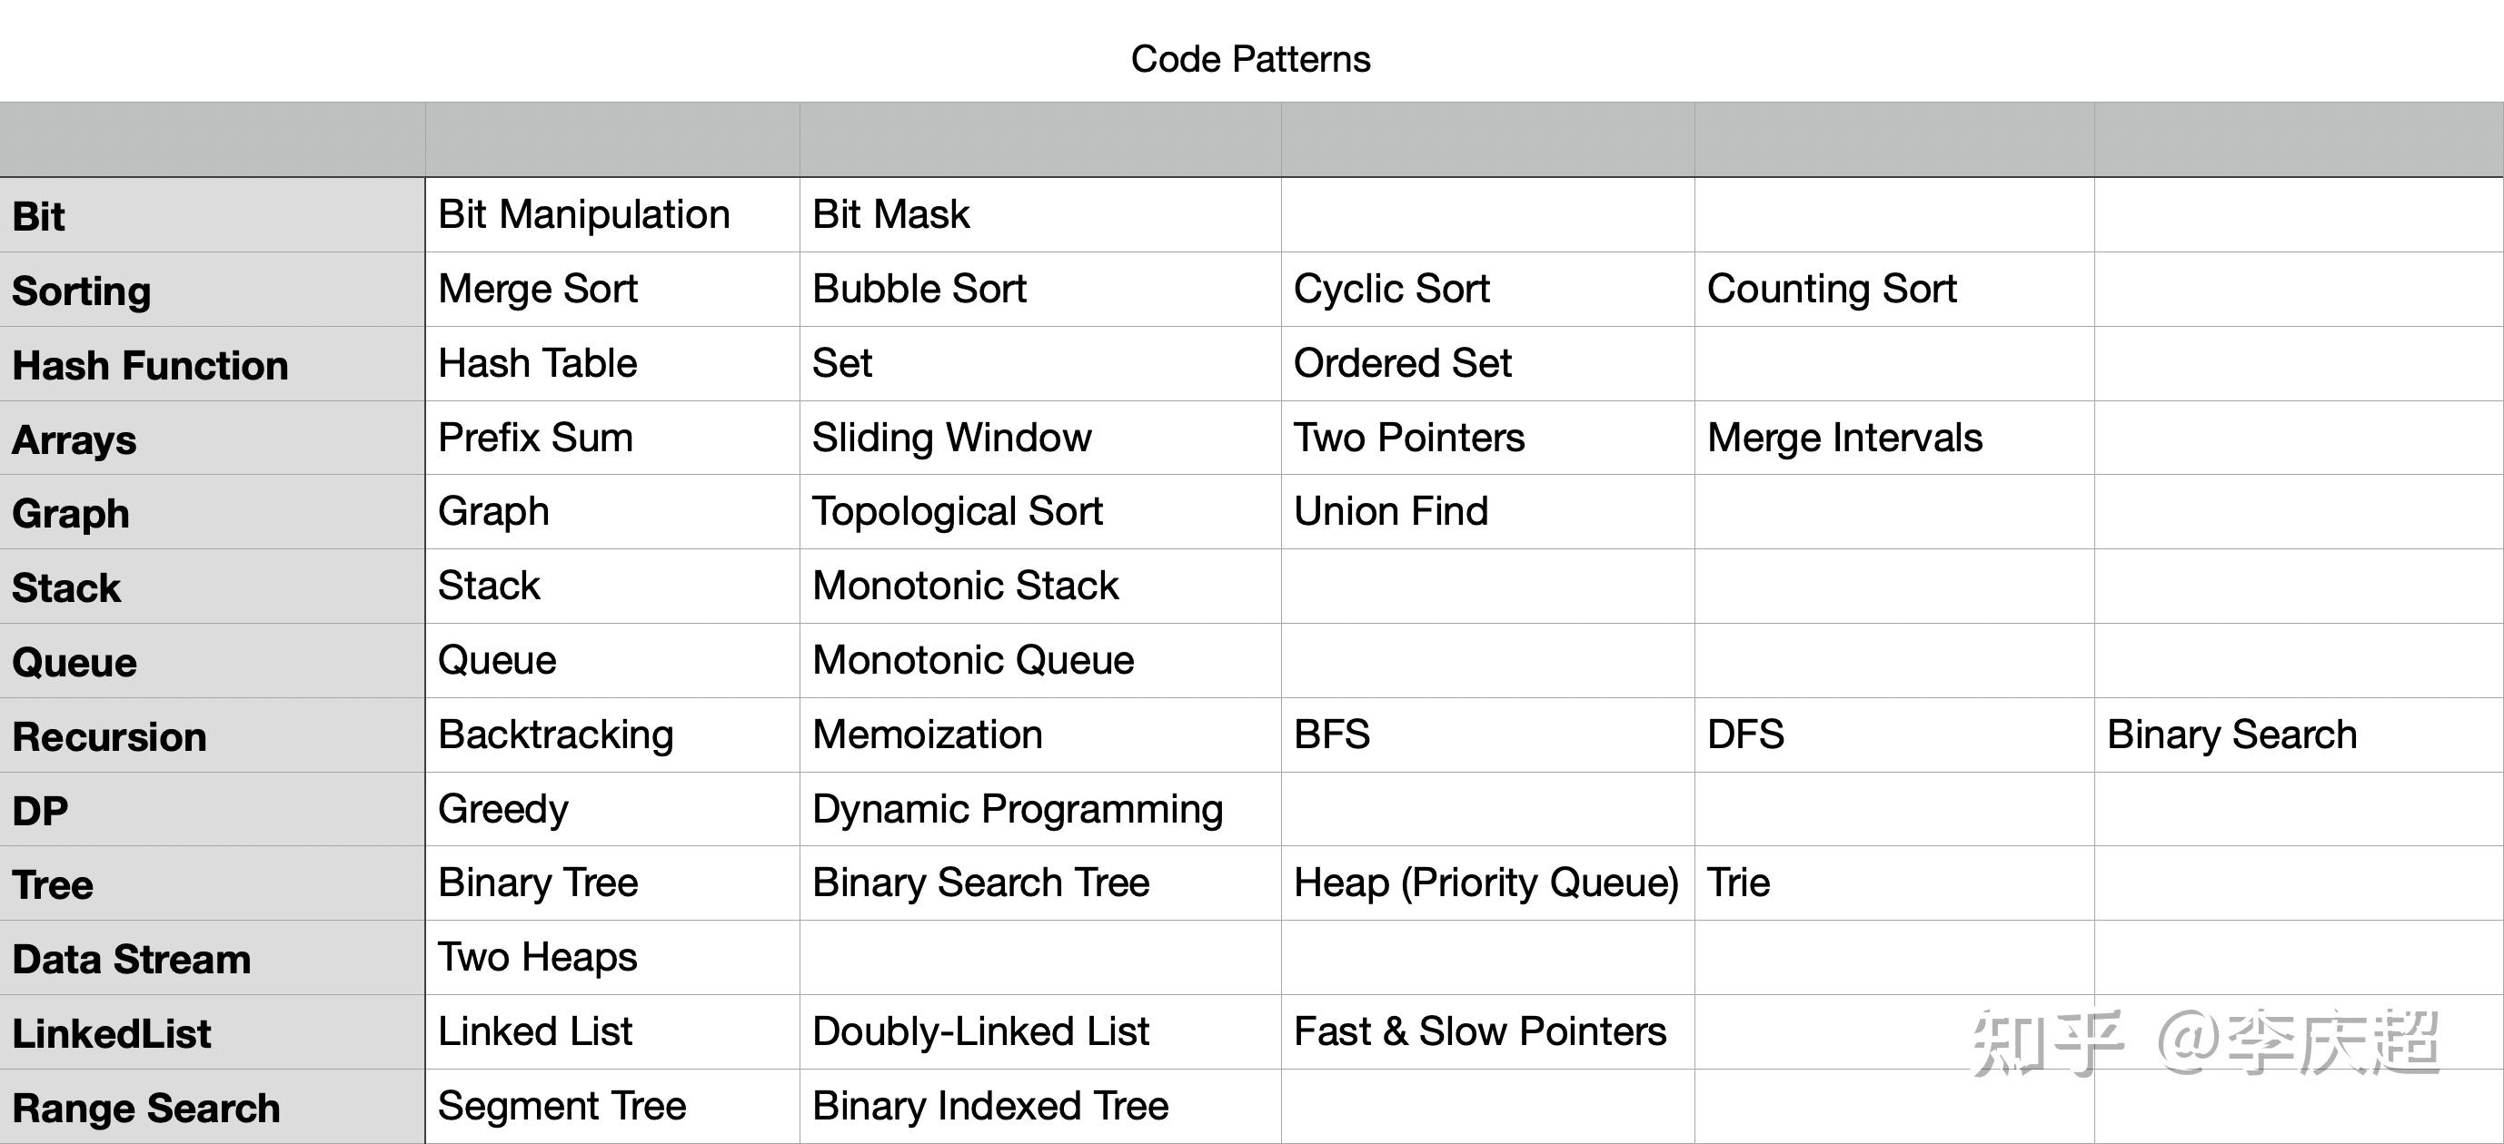
Task: Click the Recursion row header
Action: [x=110, y=737]
